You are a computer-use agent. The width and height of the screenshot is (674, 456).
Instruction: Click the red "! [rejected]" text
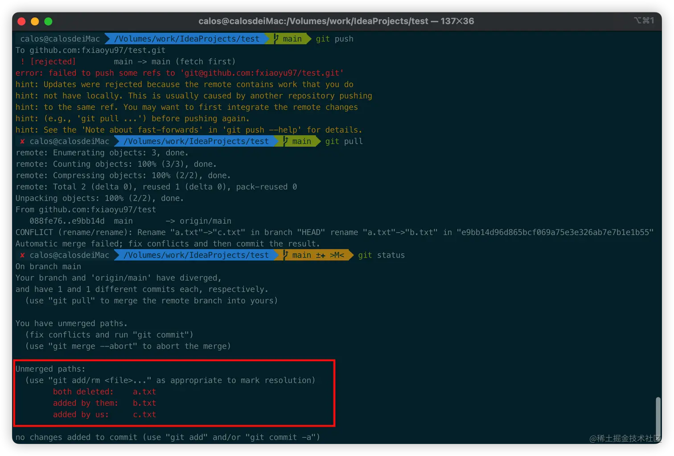tap(48, 61)
